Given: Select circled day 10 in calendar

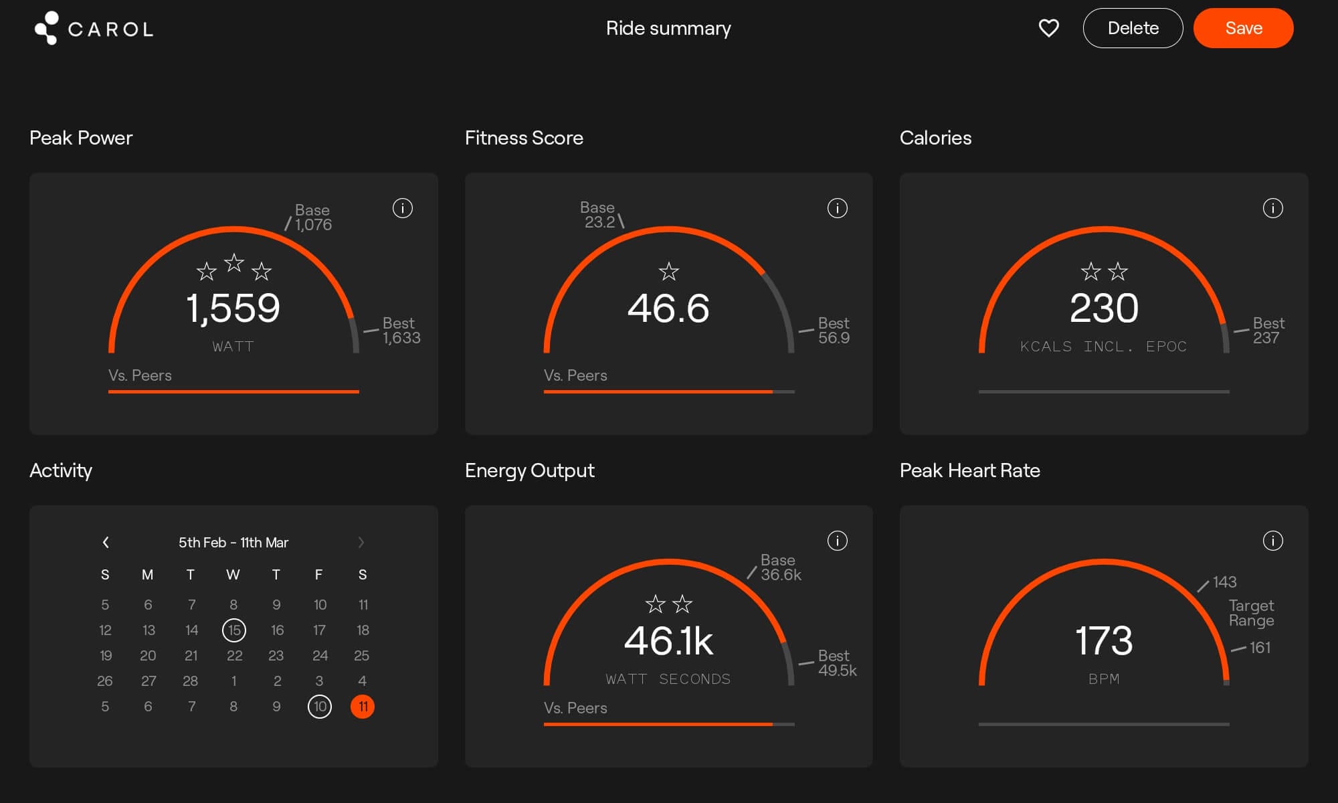Looking at the screenshot, I should (320, 707).
